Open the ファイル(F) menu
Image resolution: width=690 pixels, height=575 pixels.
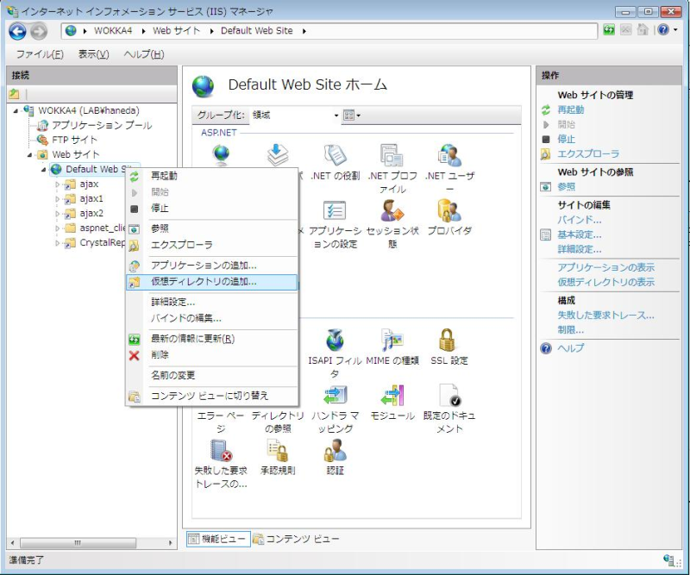[x=40, y=54]
